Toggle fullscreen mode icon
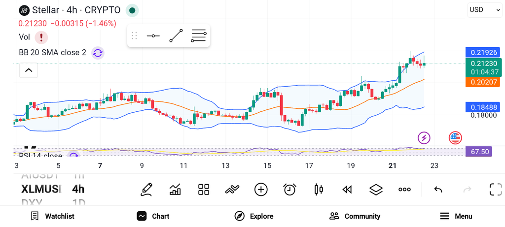 coord(495,190)
